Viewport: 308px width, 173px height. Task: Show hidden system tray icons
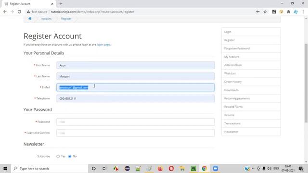[253, 169]
